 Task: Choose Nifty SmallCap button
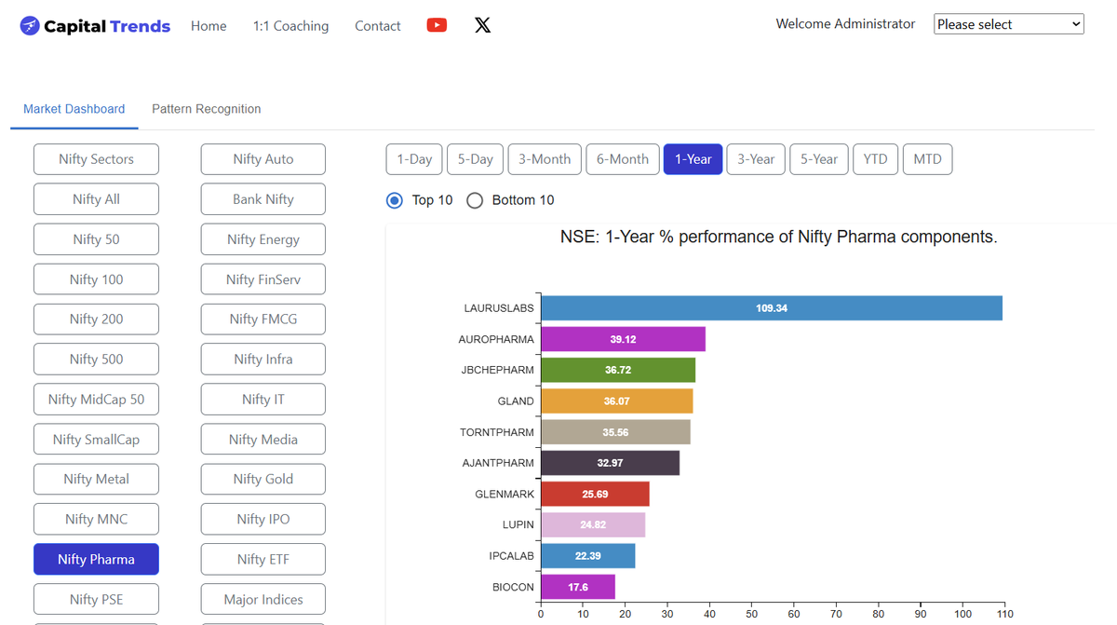pyautogui.click(x=96, y=440)
